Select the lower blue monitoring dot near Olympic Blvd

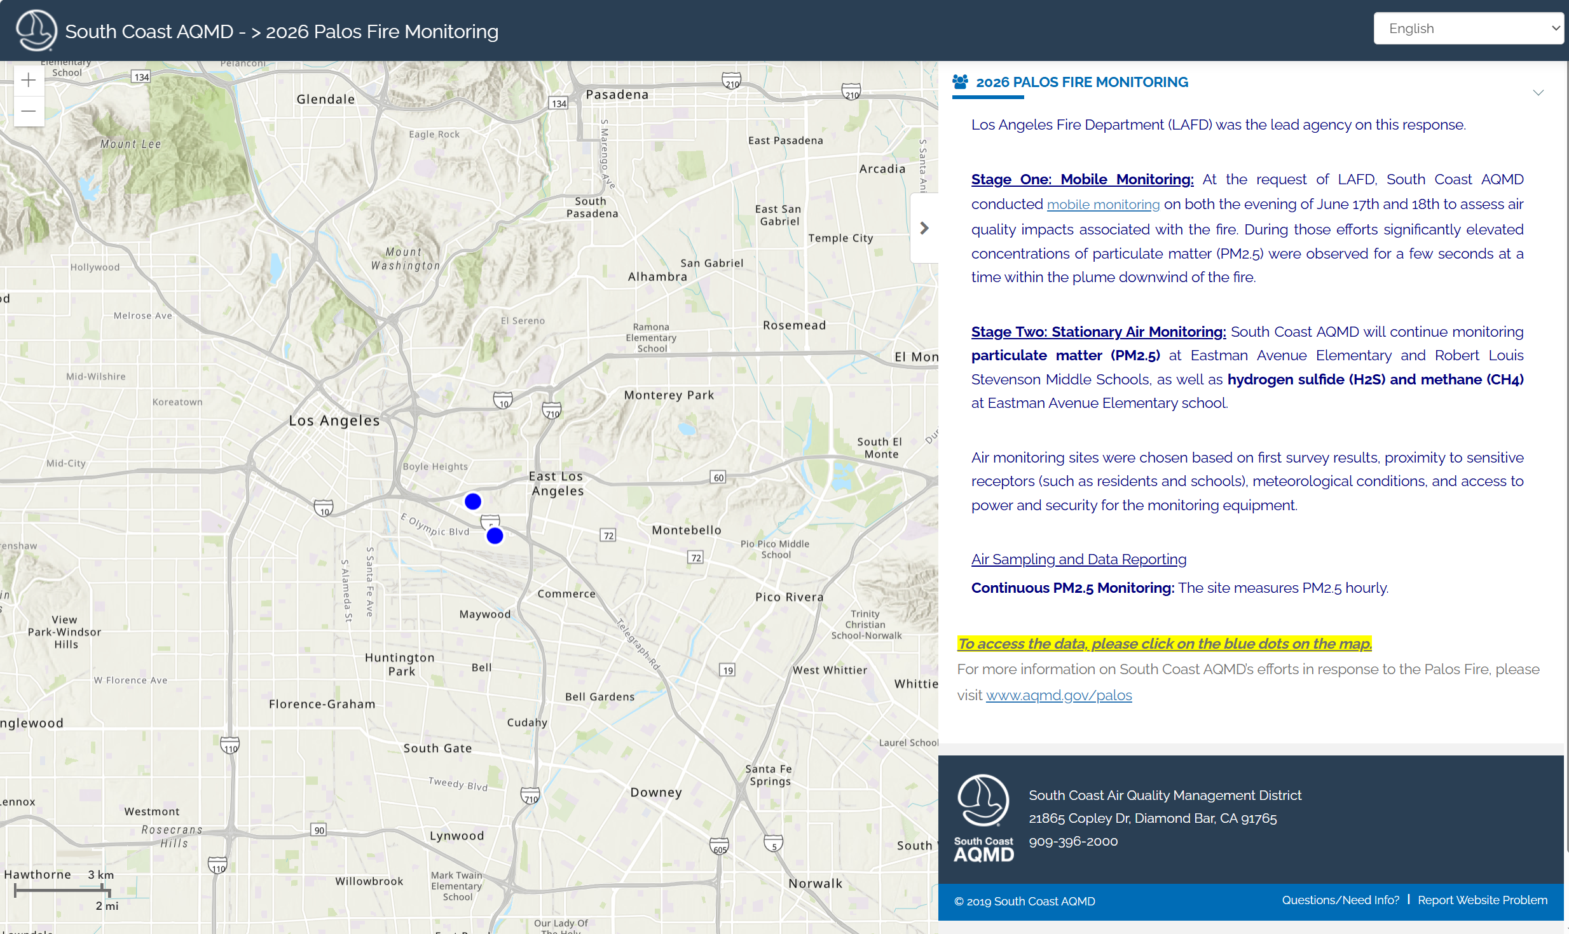click(495, 536)
